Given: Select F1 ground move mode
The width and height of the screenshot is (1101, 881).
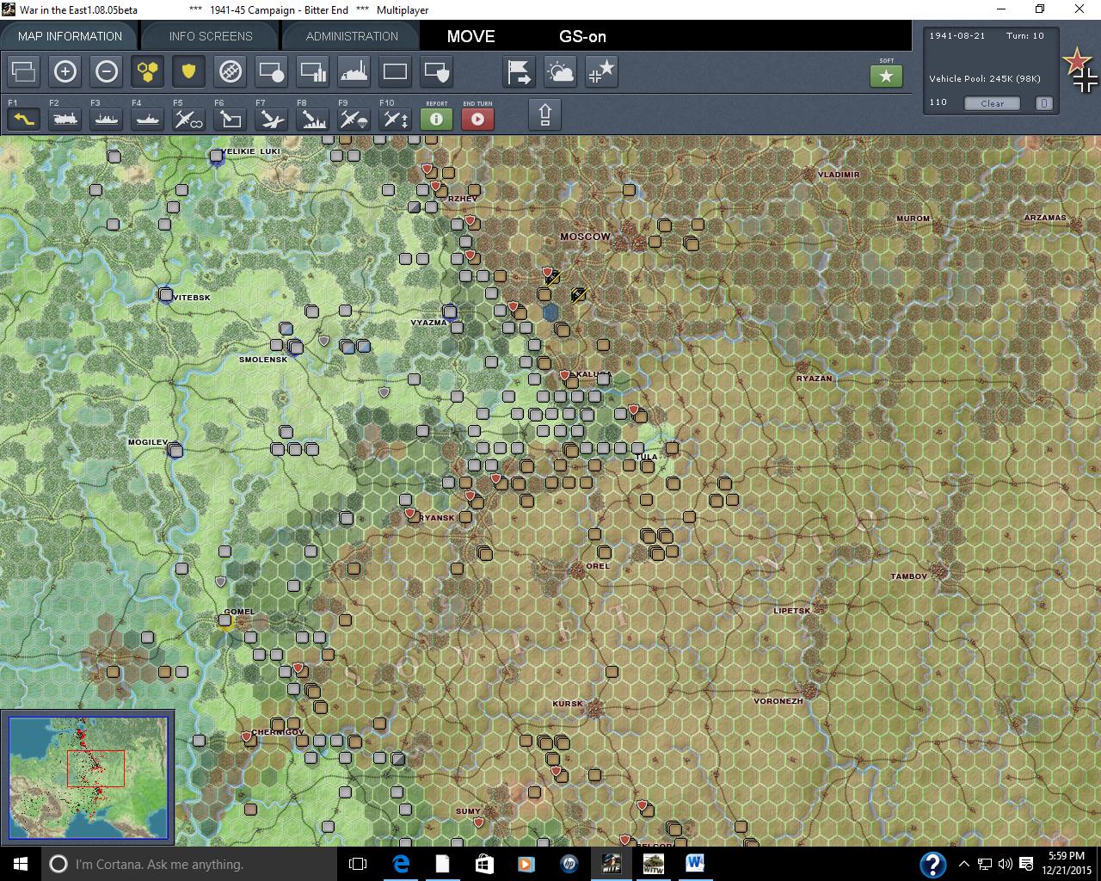Looking at the screenshot, I should (24, 119).
